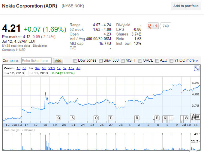The width and height of the screenshot is (204, 152).
Task: Select the 1y zoom range
Action: [x=59, y=68]
